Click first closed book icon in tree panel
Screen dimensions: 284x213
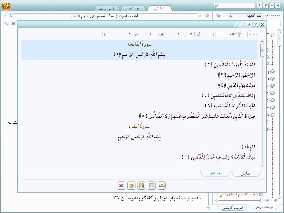[x=272, y=72]
